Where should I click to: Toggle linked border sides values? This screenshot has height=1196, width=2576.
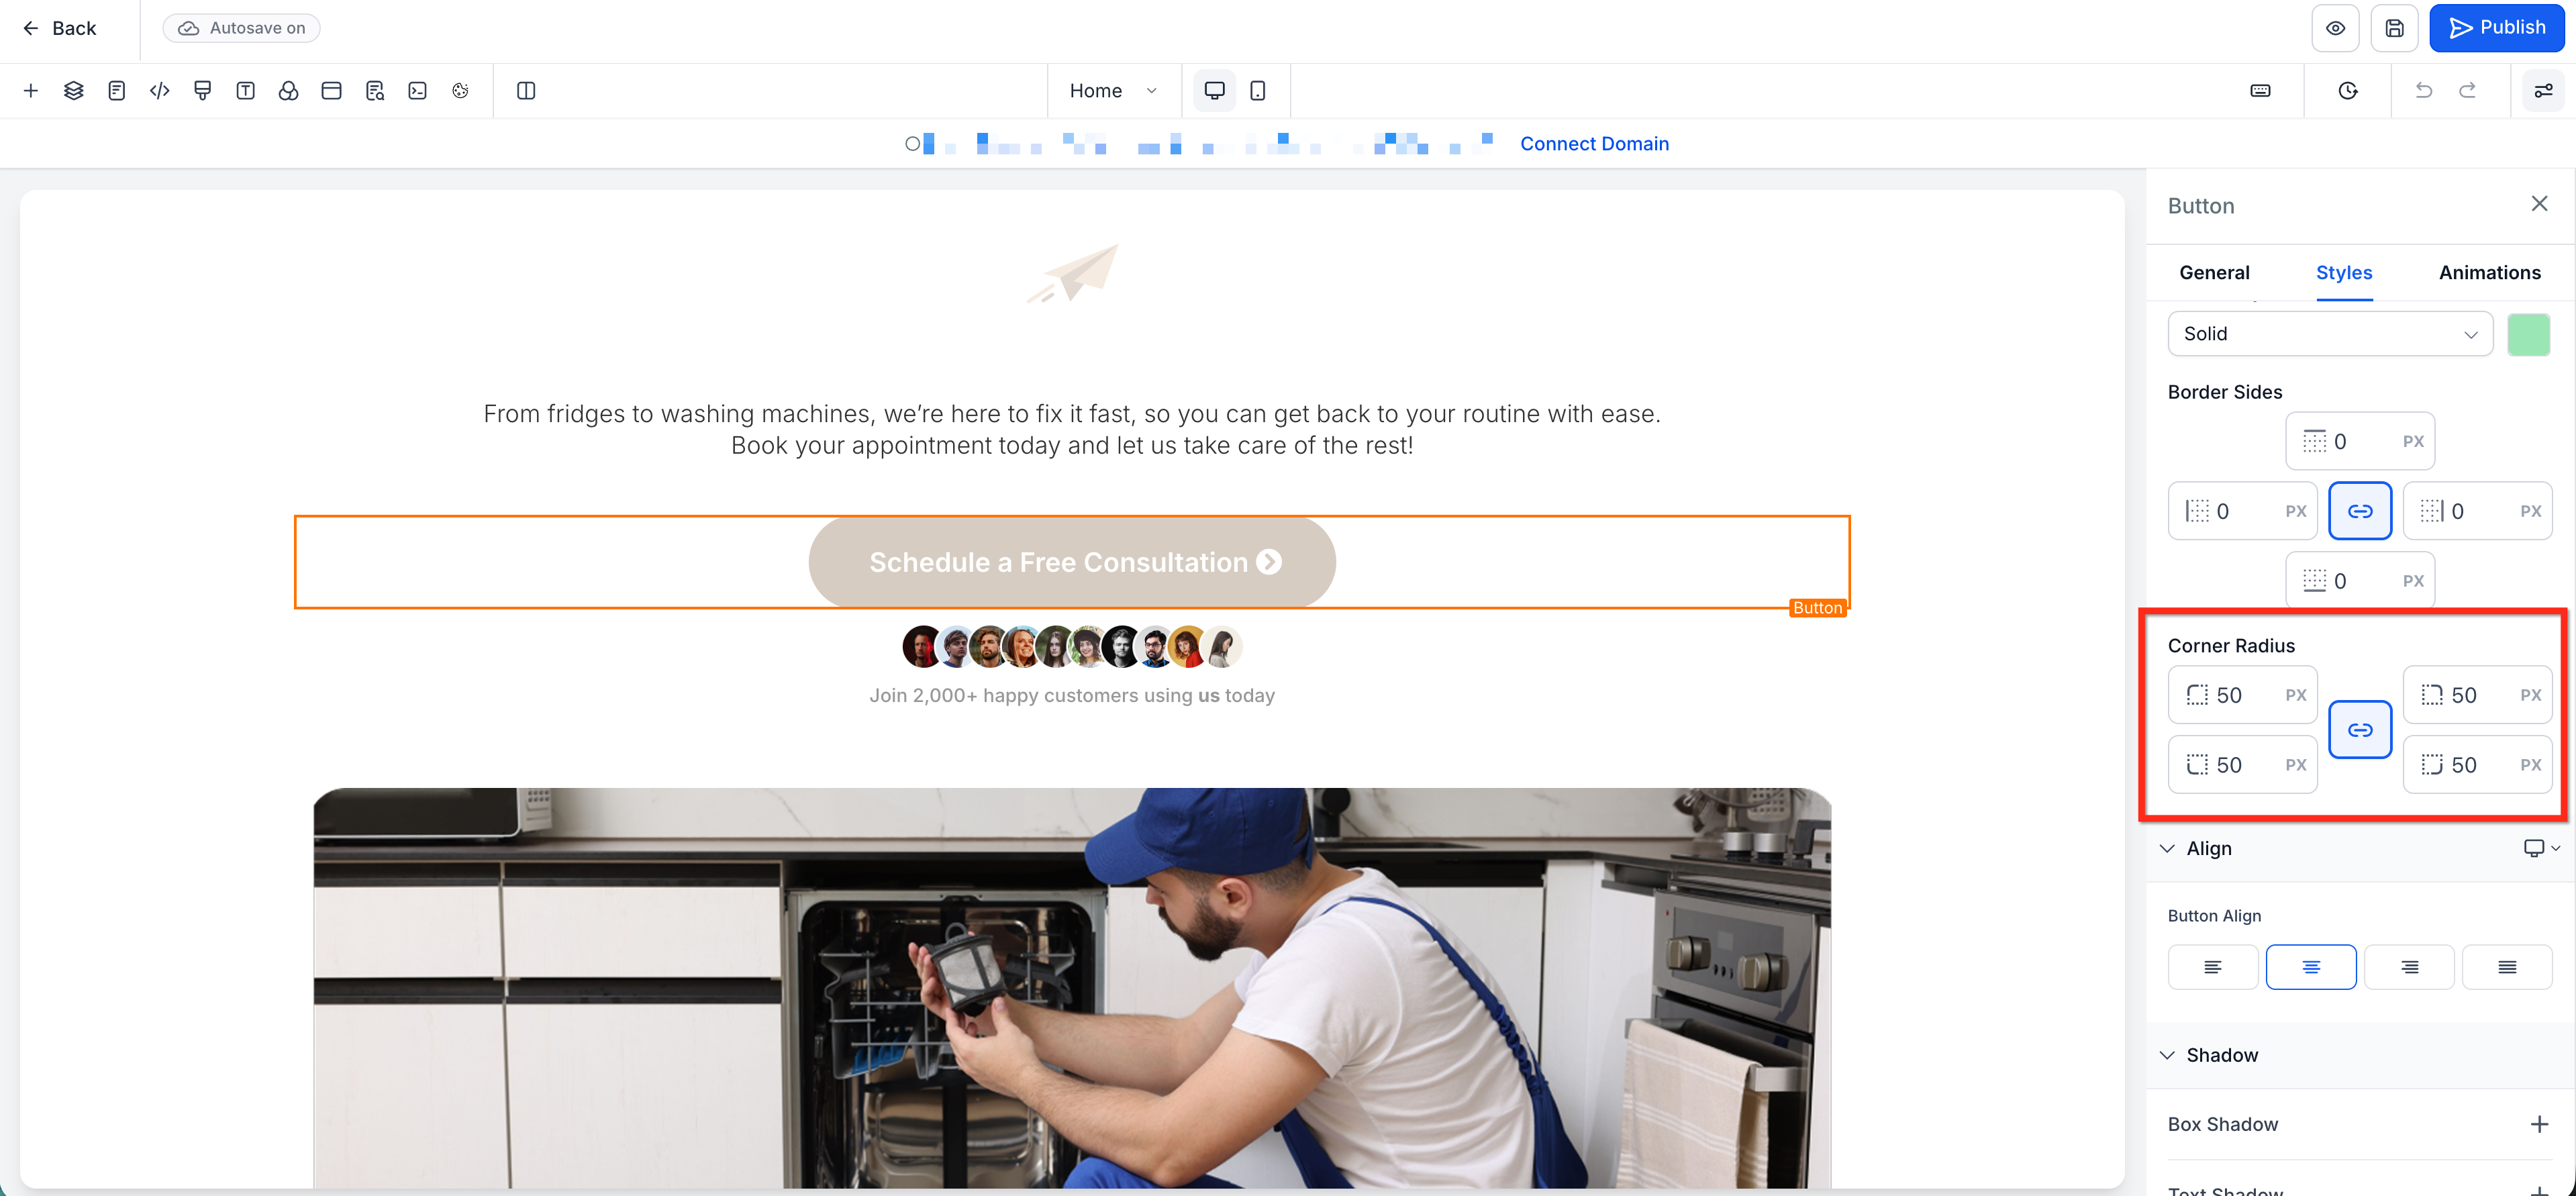2359,511
